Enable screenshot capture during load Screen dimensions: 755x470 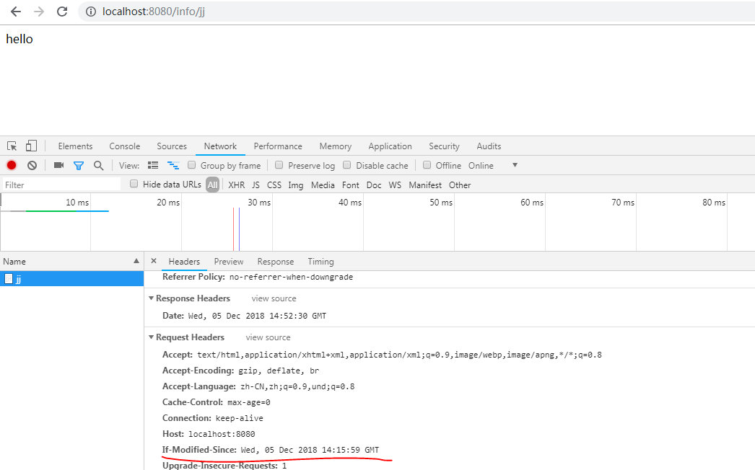point(58,165)
